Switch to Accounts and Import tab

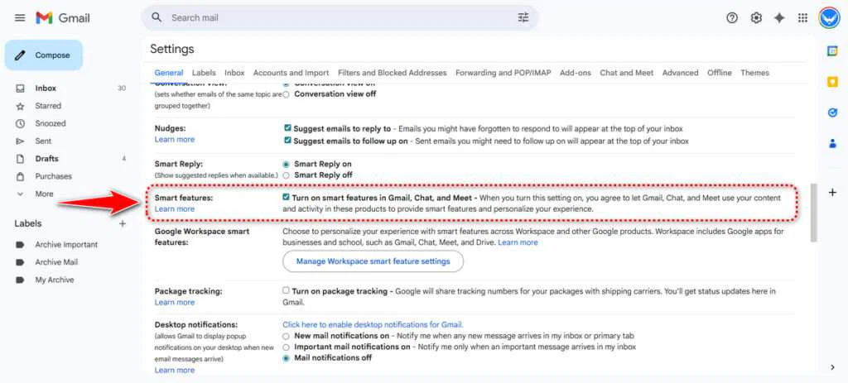click(291, 73)
